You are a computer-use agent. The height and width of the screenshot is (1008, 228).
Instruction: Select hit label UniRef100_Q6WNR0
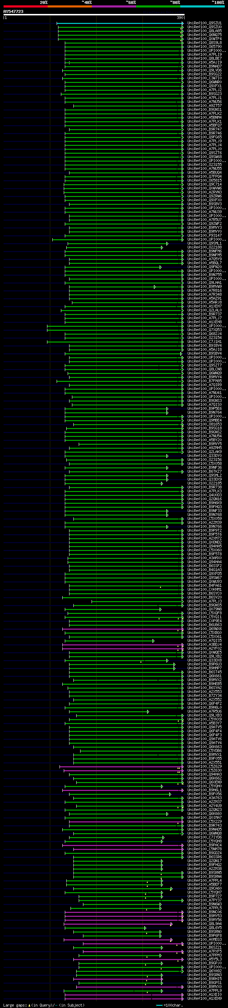pyautogui.click(x=204, y=82)
